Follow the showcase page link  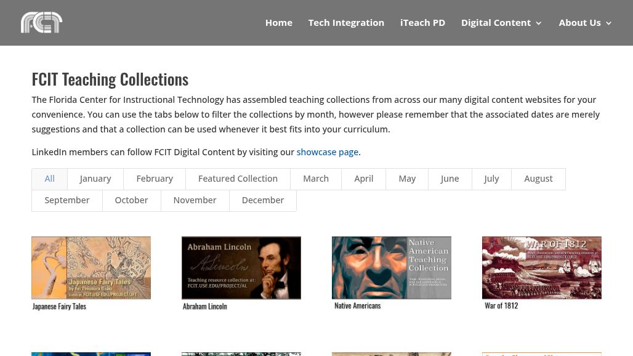tap(327, 152)
